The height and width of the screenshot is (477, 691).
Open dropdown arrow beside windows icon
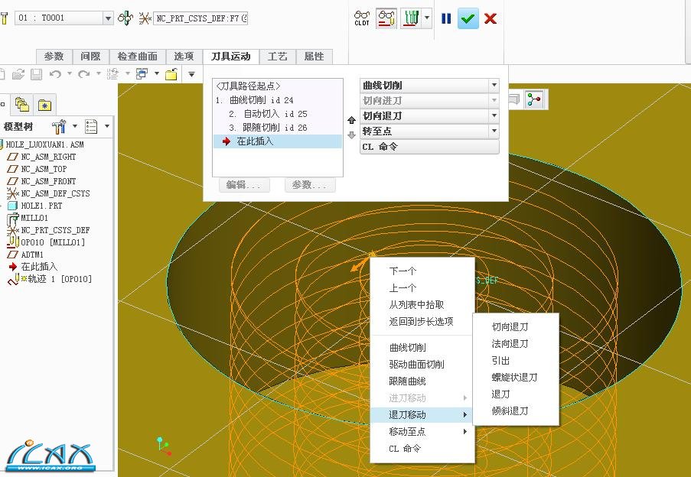[x=156, y=74]
